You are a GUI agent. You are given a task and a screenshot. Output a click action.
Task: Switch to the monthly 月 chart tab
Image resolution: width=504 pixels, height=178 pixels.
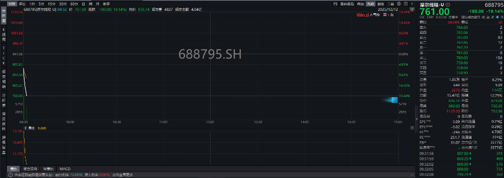click(97, 4)
